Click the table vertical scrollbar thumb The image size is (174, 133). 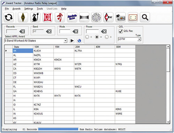click(x=168, y=60)
